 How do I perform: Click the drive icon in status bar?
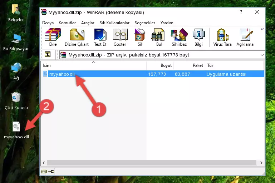coord(44,172)
